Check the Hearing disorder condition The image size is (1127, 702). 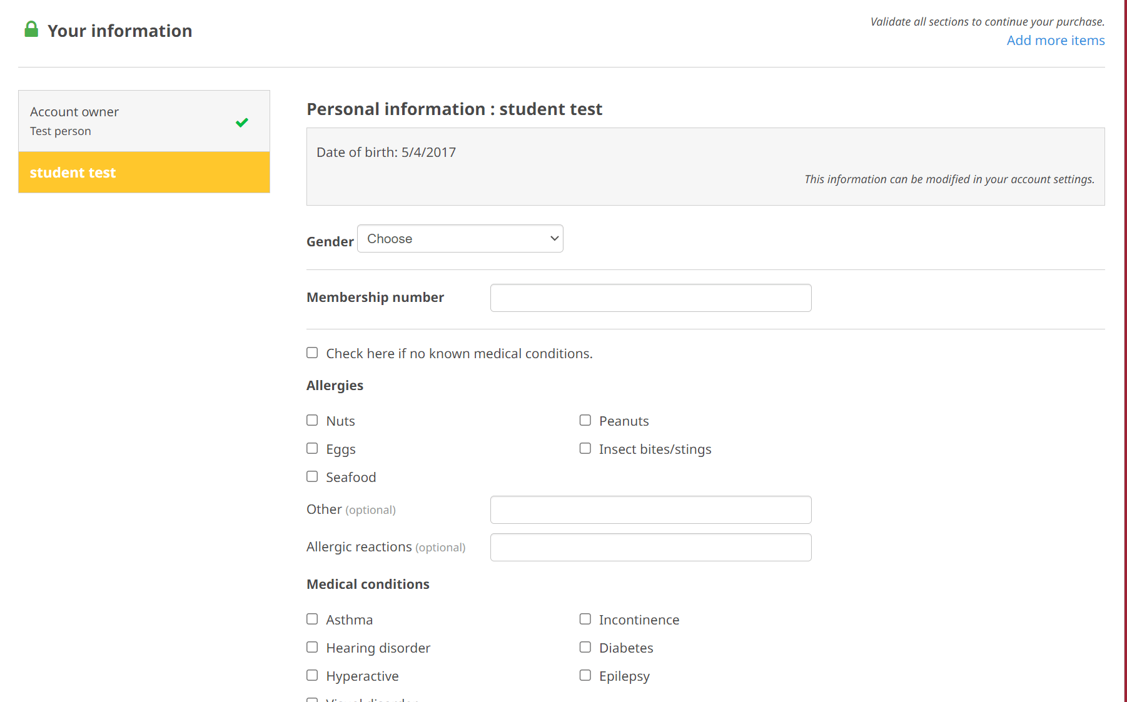pyautogui.click(x=312, y=647)
